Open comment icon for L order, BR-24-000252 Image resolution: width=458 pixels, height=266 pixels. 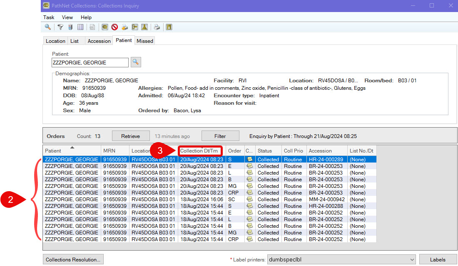249,219
